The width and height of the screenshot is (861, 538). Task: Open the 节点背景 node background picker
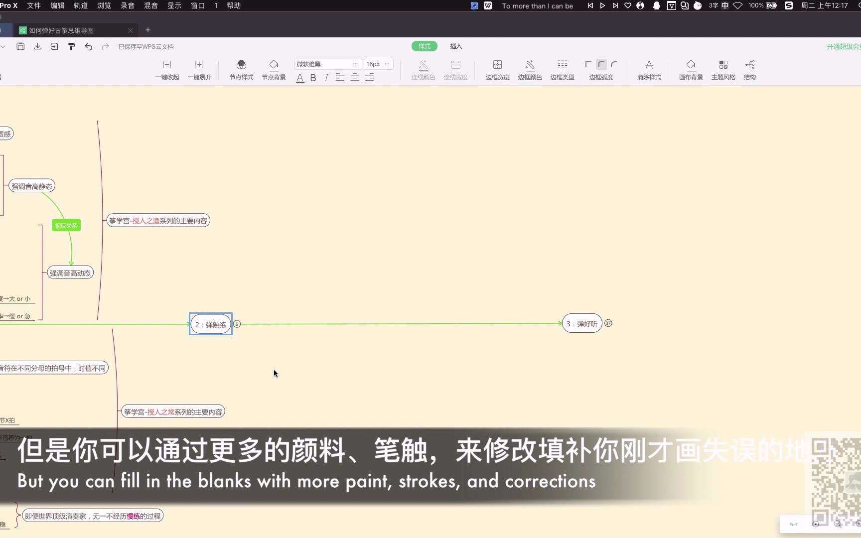coord(274,70)
